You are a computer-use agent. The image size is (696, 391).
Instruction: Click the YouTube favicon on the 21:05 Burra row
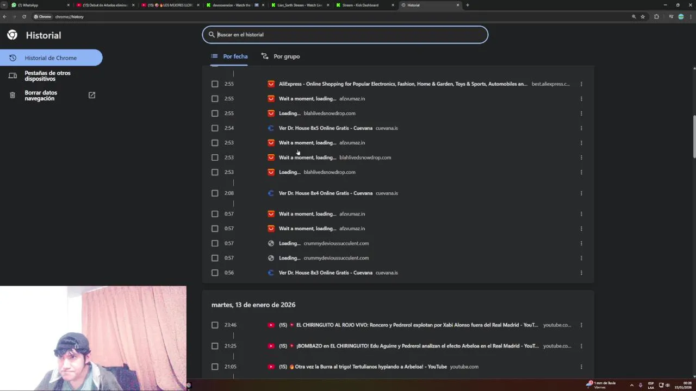pyautogui.click(x=271, y=367)
